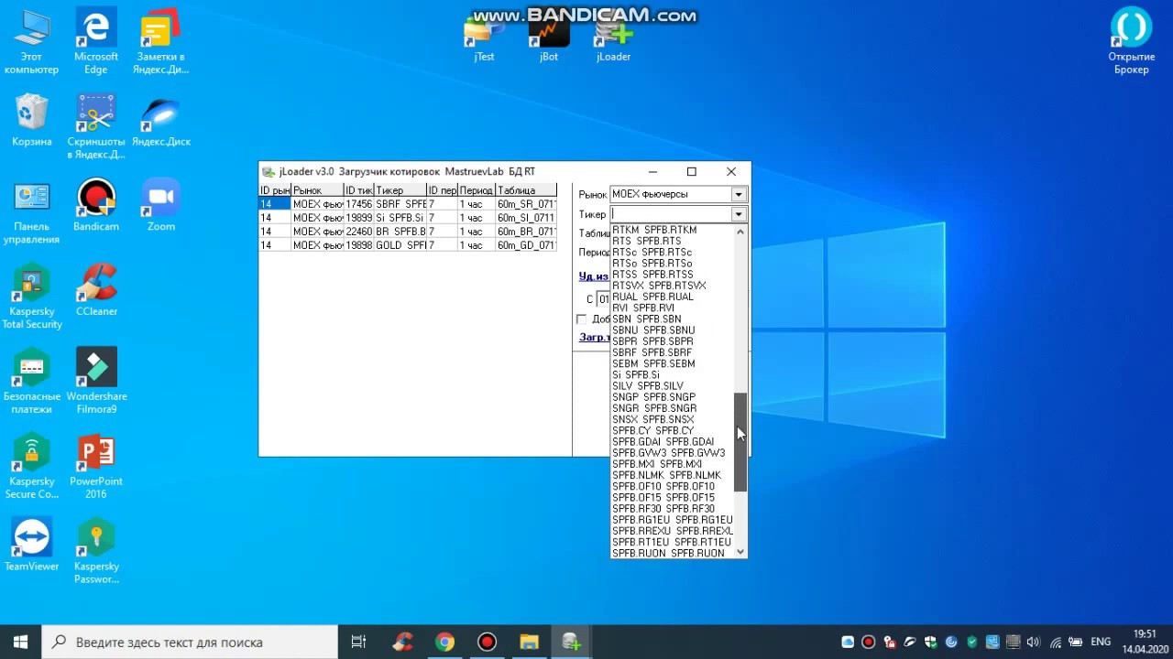Select SBRF SPFB.SBRF in the ticker list

(x=652, y=352)
